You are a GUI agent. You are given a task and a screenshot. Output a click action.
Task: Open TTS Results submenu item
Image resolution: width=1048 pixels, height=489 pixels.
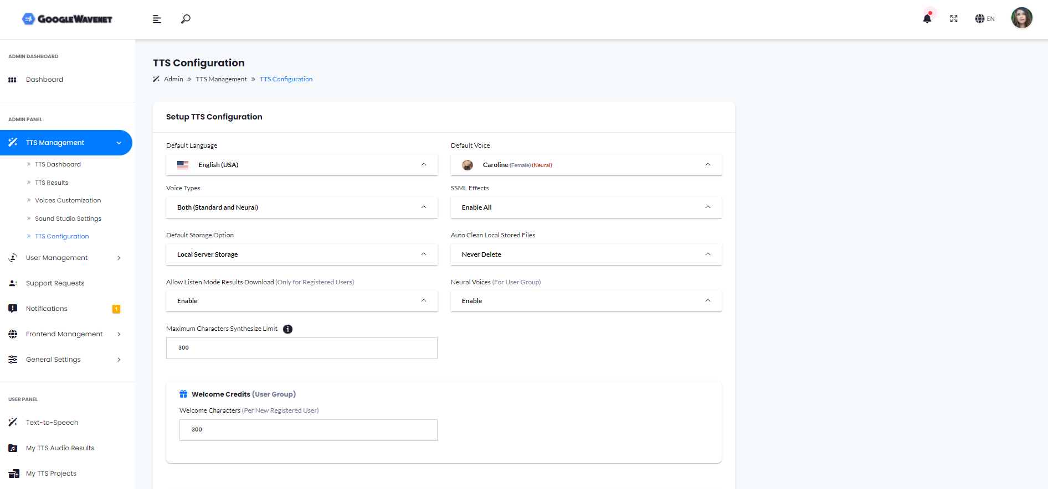52,183
